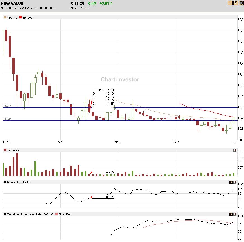This screenshot has width=244, height=242.
Task: Select the SMA 30 legend label
Action: point(12,17)
